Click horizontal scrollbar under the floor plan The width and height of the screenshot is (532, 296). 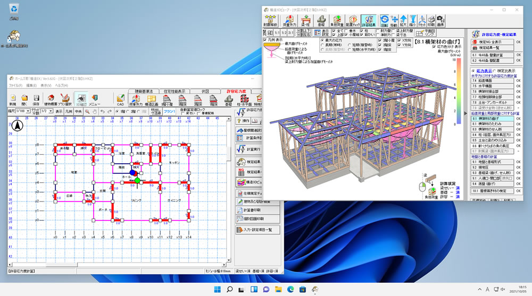tap(117, 265)
